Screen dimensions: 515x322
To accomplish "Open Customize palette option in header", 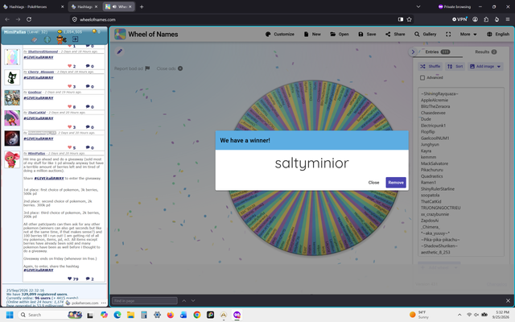I will point(279,34).
